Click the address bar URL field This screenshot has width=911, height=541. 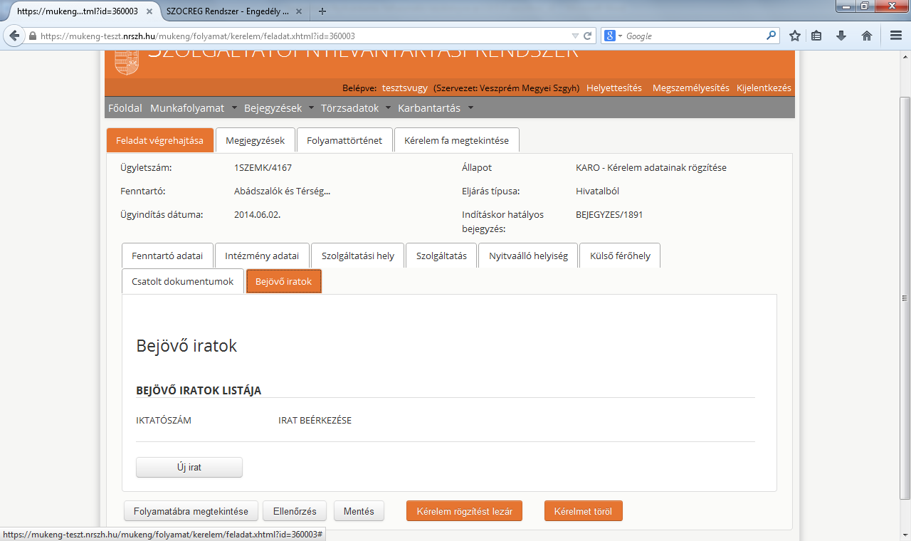coord(305,36)
